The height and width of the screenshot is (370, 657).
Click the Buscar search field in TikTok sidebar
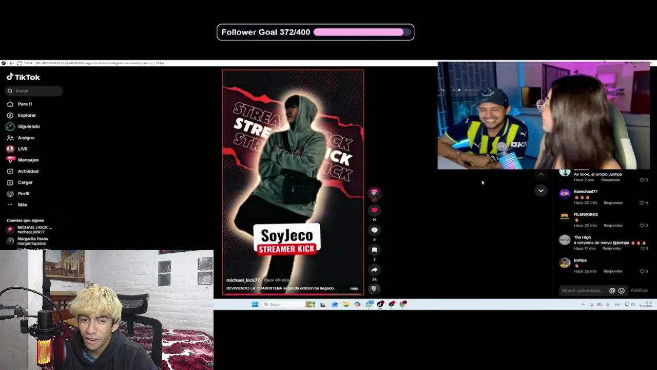click(x=34, y=91)
